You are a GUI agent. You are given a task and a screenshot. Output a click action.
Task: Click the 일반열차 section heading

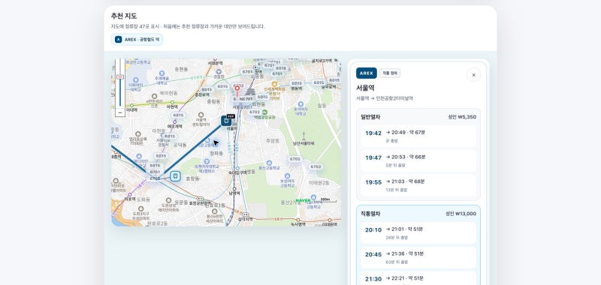point(370,117)
